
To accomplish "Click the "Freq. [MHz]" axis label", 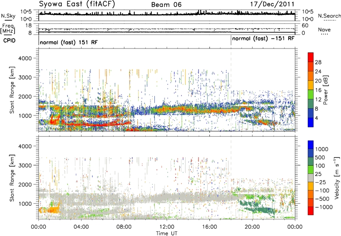I will pos(8,29).
